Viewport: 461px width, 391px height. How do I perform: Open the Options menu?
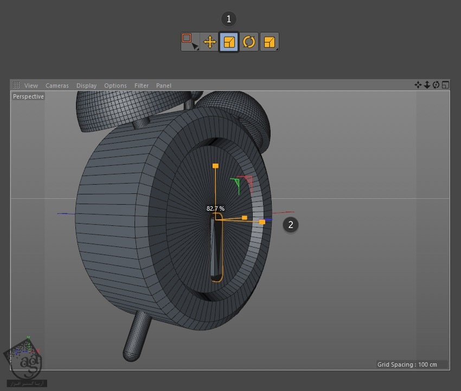(115, 86)
